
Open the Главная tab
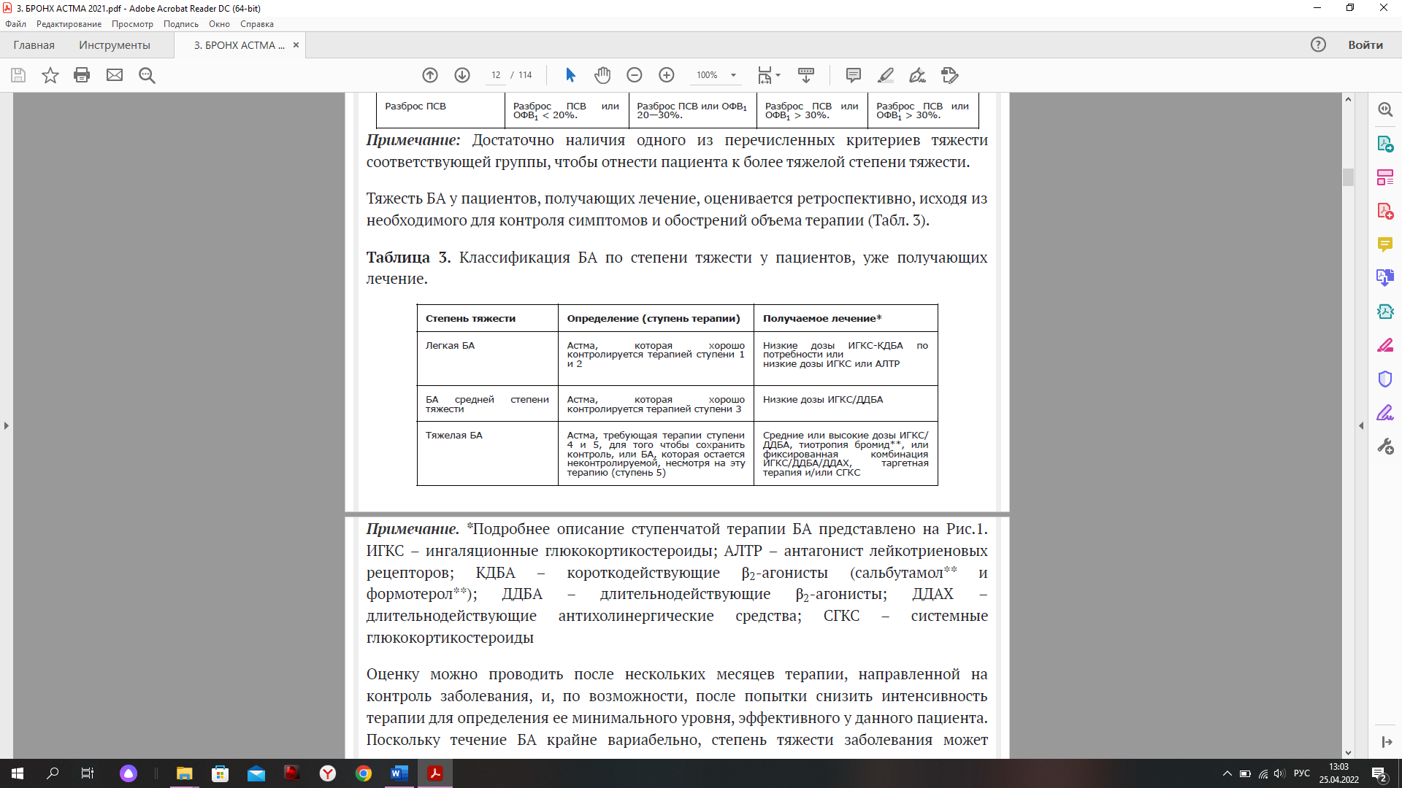34,45
